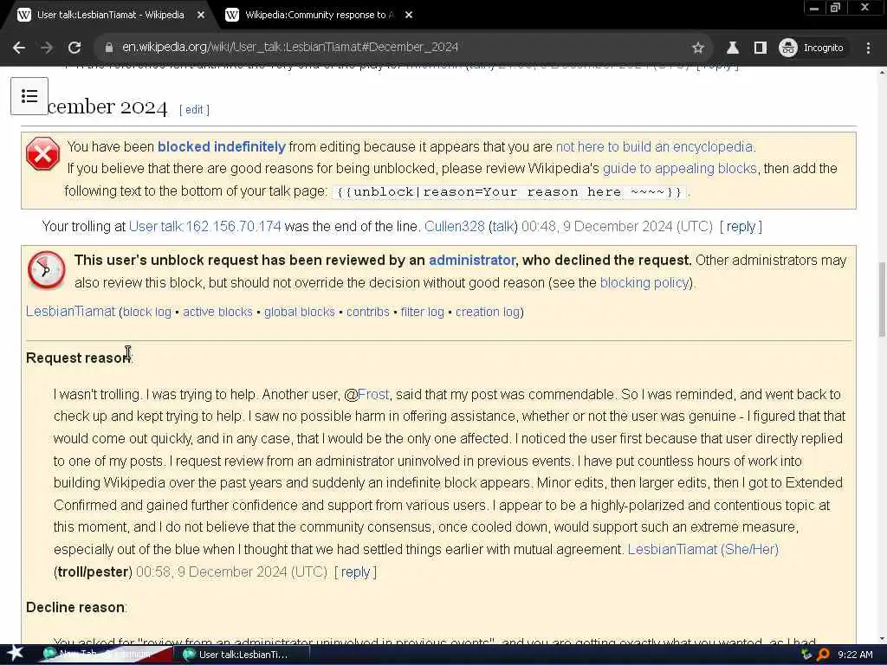Open the blocked indefinitely link
This screenshot has width=887, height=665.
click(221, 147)
